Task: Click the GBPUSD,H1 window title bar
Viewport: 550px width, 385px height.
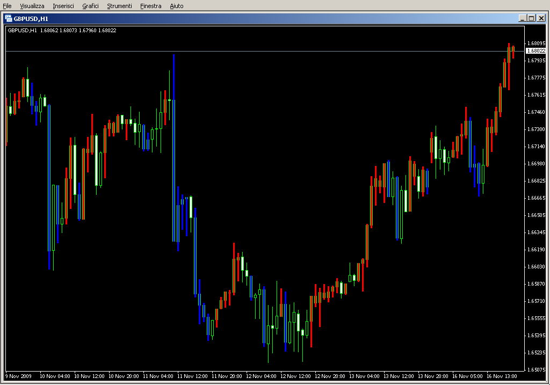Action: pos(269,18)
